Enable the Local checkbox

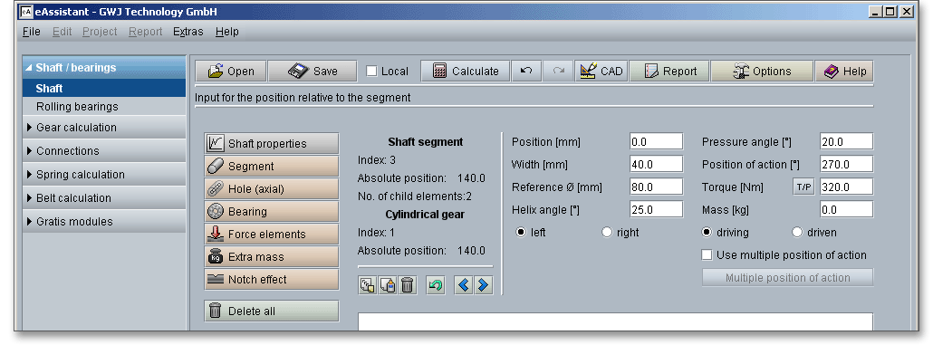pyautogui.click(x=372, y=72)
